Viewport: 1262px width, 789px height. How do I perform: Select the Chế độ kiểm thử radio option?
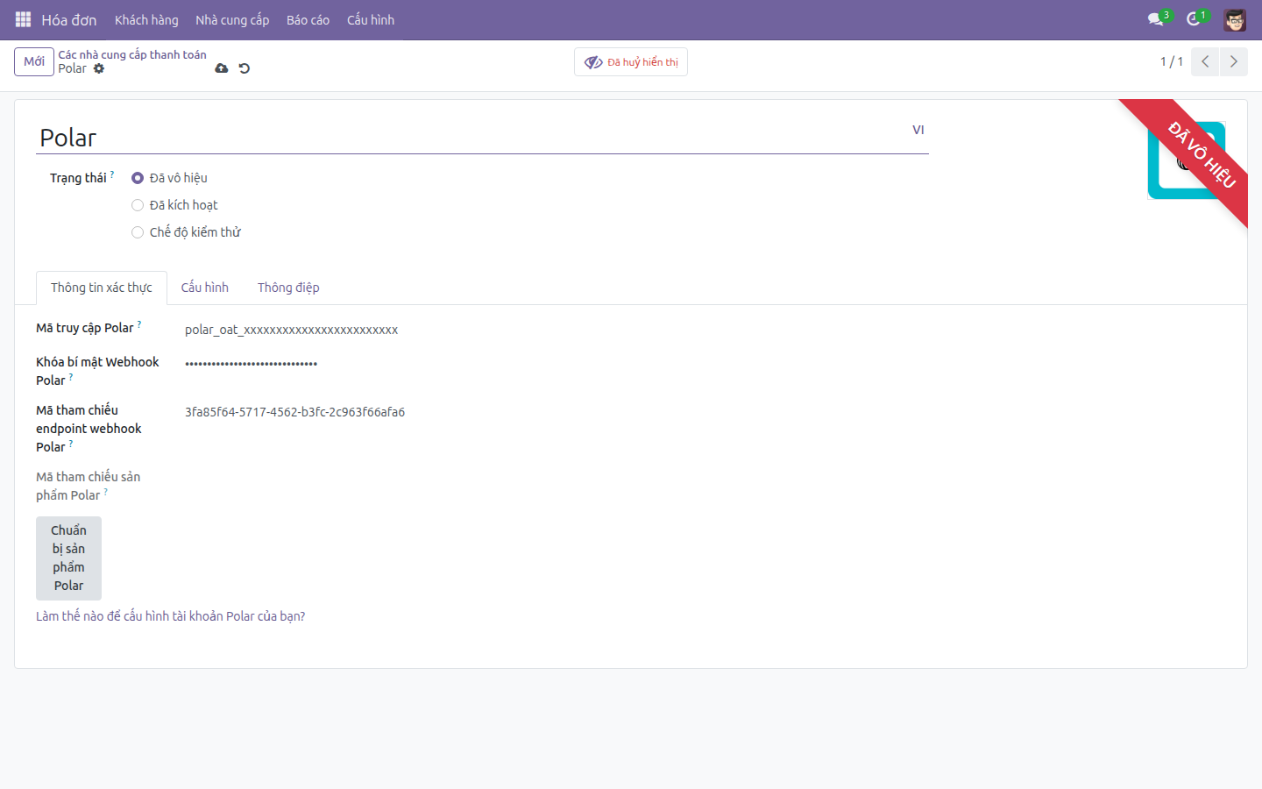138,232
